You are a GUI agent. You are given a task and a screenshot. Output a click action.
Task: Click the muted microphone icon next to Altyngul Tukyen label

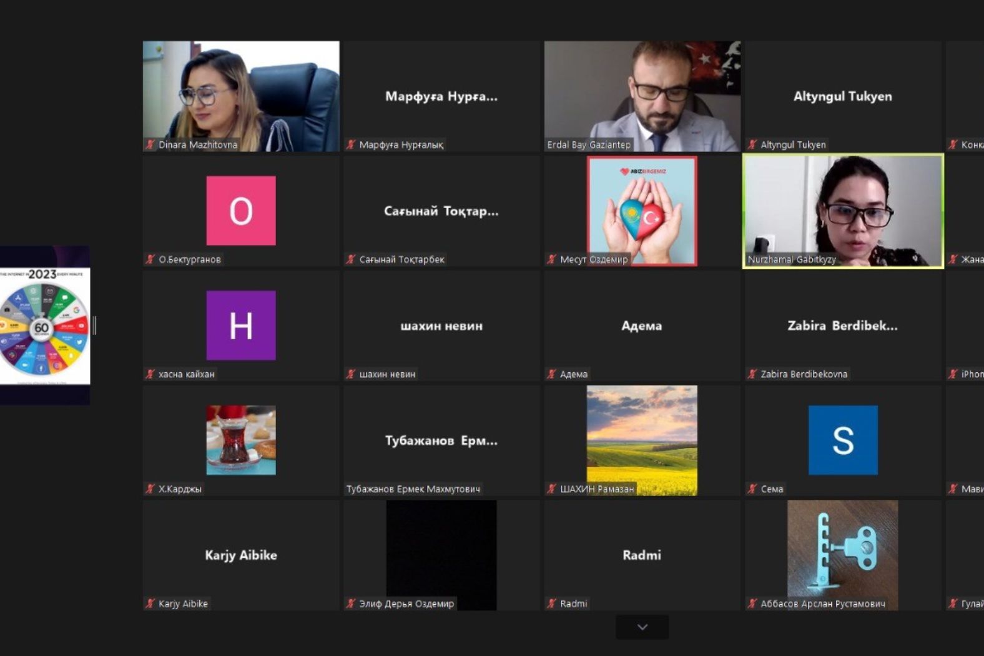click(752, 145)
